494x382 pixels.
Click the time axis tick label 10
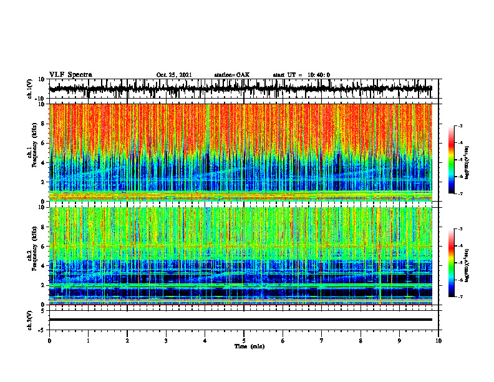tap(438, 341)
